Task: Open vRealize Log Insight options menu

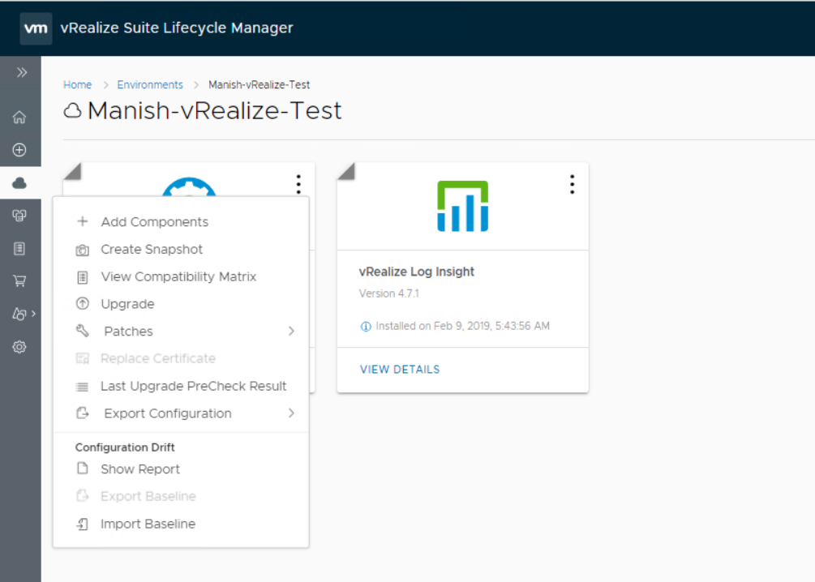Action: click(x=572, y=185)
